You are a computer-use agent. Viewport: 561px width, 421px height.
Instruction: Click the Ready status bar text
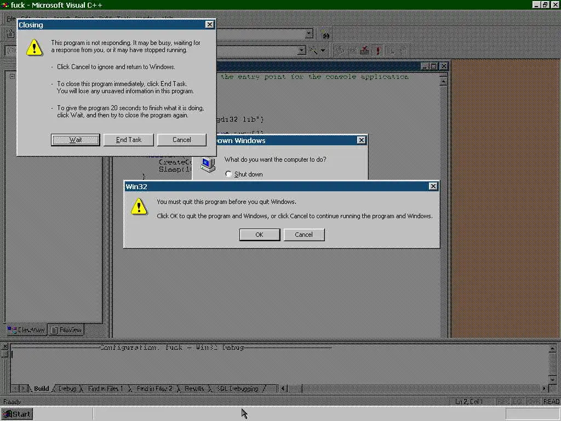(x=12, y=402)
